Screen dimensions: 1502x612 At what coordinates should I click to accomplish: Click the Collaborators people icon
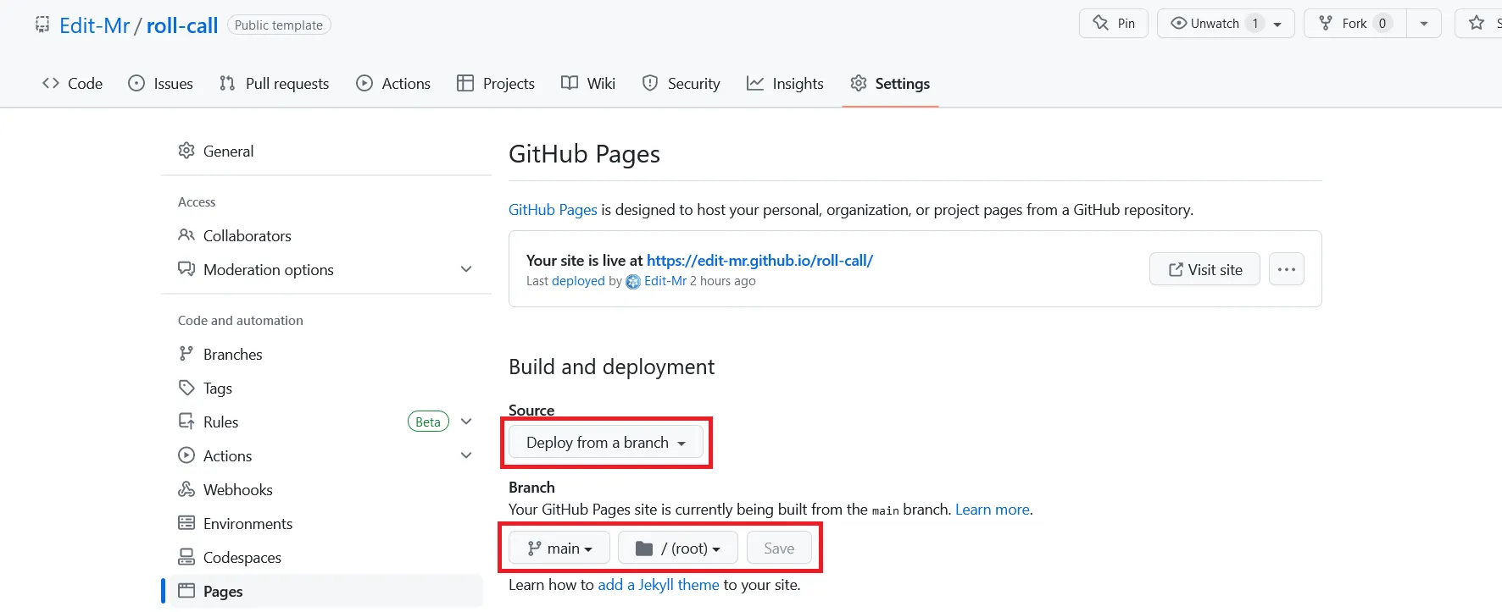tap(186, 235)
